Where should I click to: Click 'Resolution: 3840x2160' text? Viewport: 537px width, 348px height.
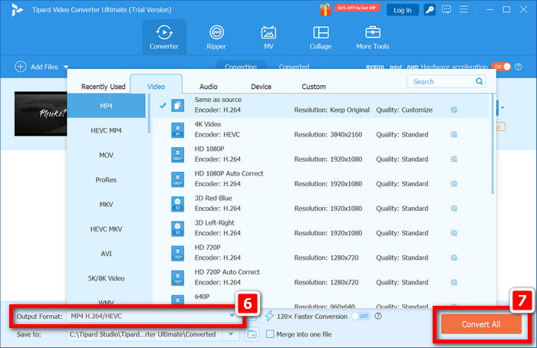pos(328,134)
